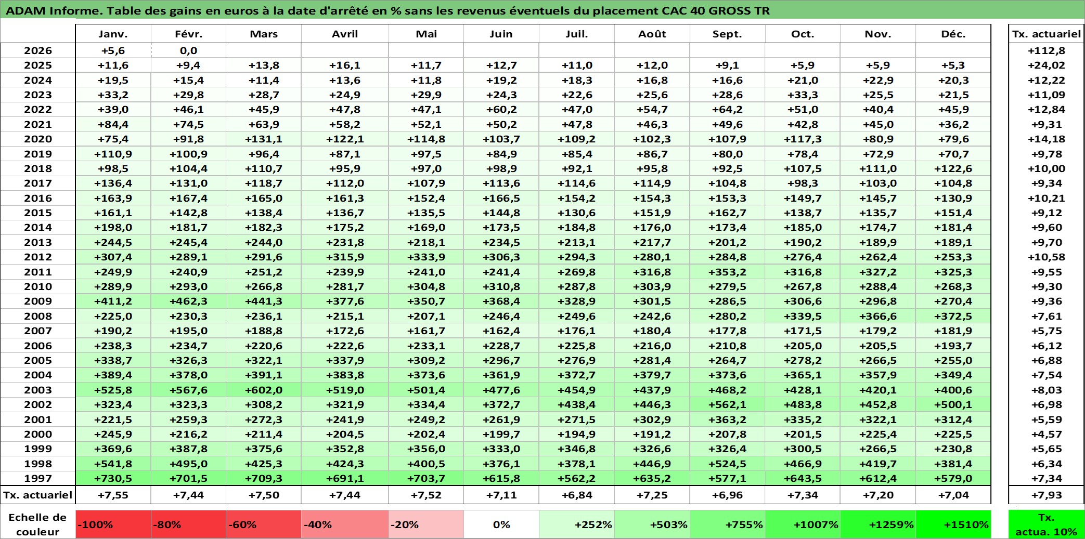Screen dimensions: 1085x539
Task: Click cell '+562,1' for September 2002
Action: (x=727, y=404)
